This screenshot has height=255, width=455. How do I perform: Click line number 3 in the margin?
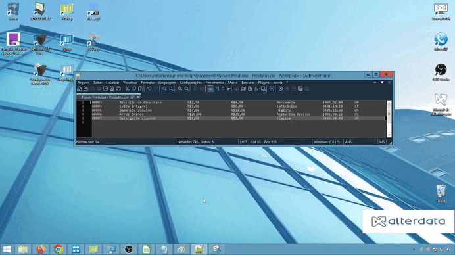pyautogui.click(x=83, y=110)
